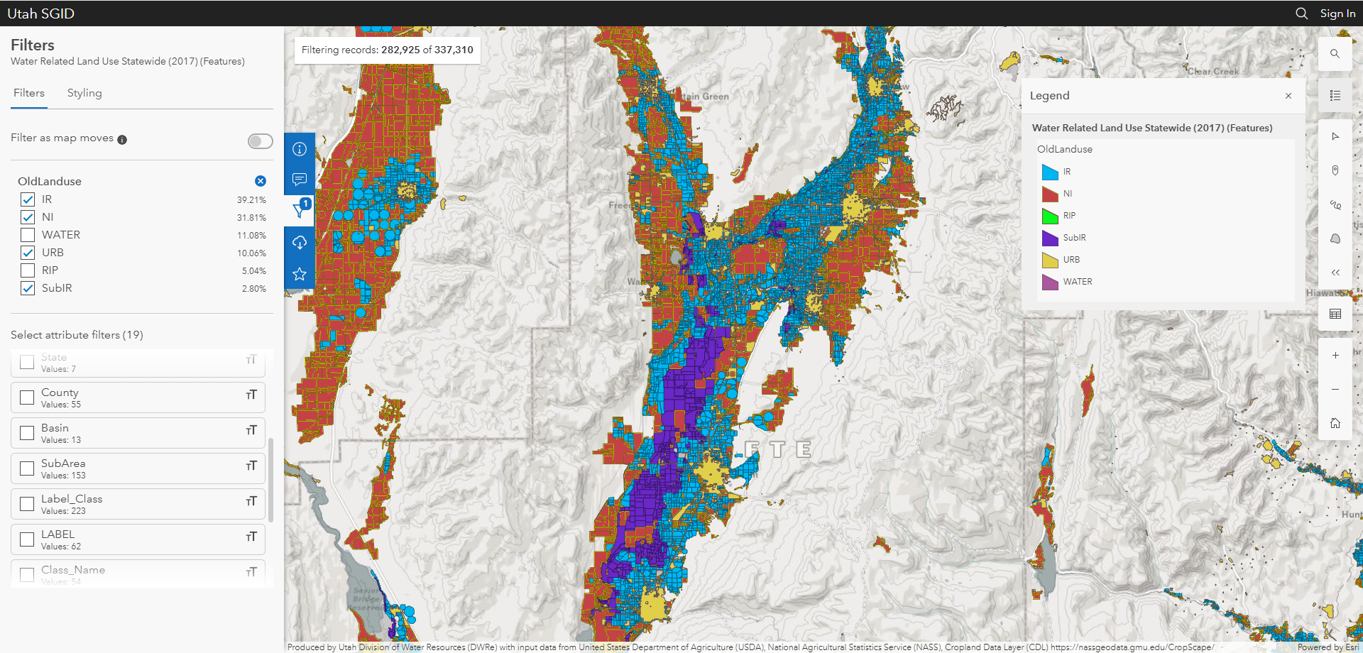Click the star favorites icon
The image size is (1363, 653).
tap(300, 274)
